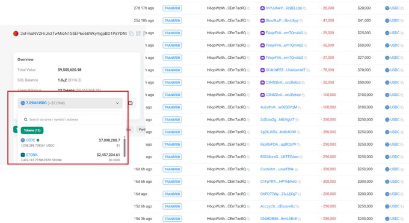Copy sender address in first transfer row

pos(248,8)
